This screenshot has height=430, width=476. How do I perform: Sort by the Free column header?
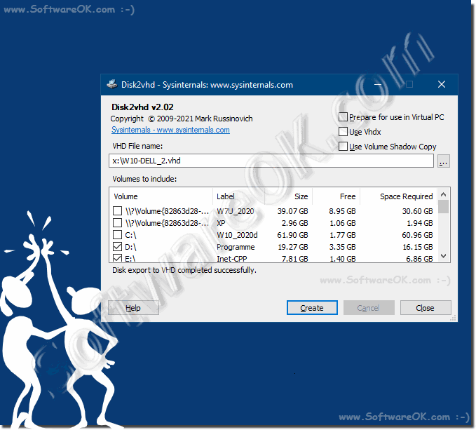pyautogui.click(x=336, y=196)
